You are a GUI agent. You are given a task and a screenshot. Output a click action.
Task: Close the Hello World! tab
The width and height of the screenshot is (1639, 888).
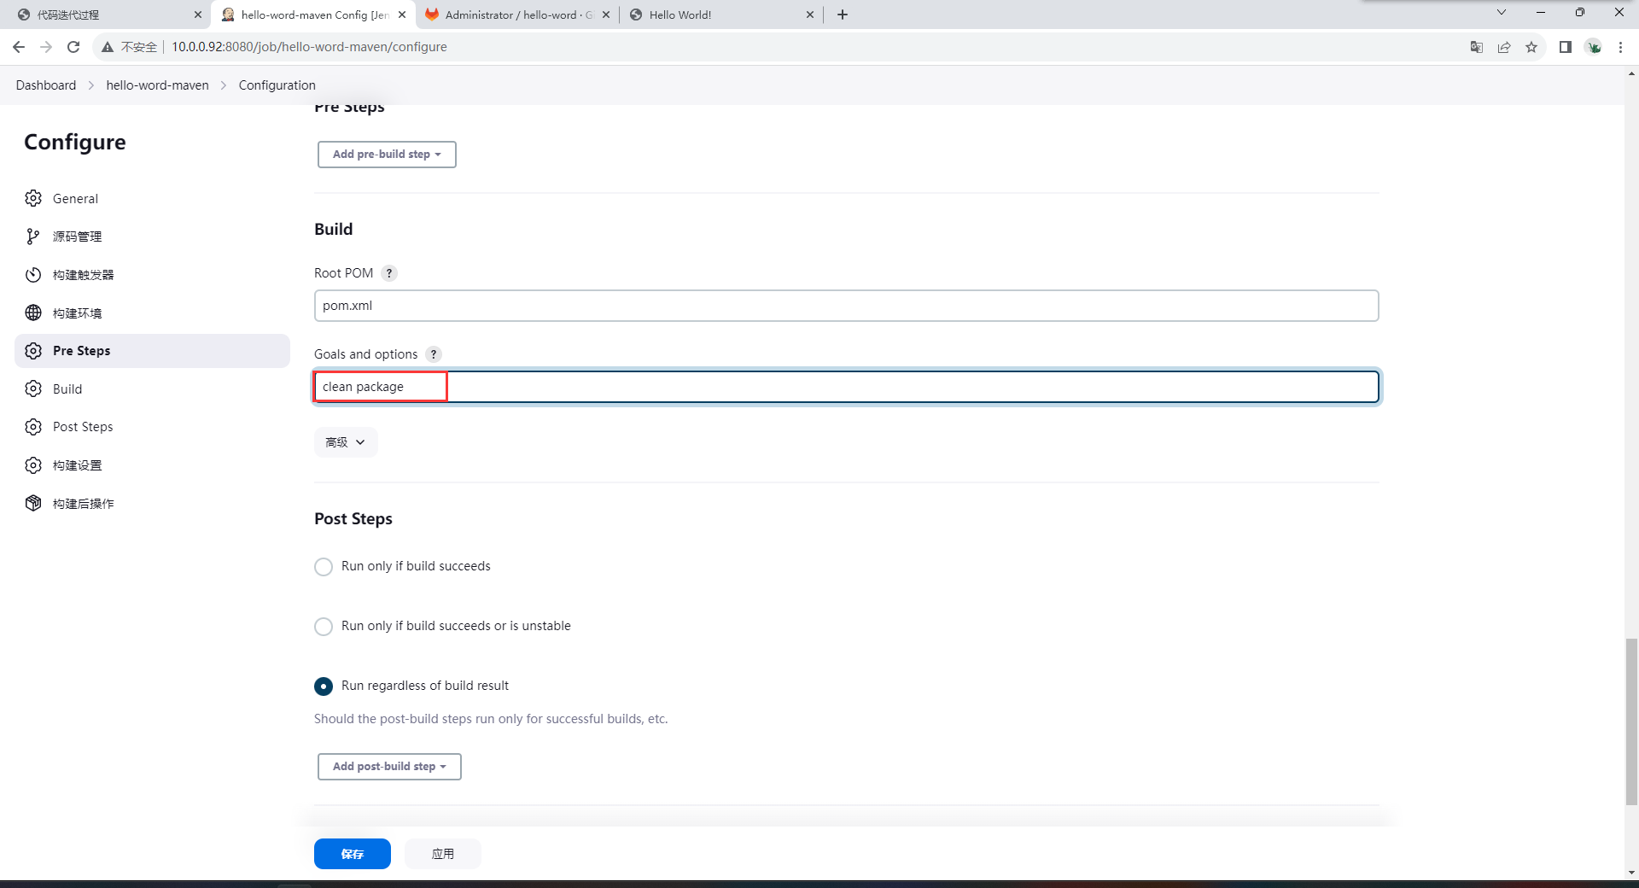[x=810, y=15]
